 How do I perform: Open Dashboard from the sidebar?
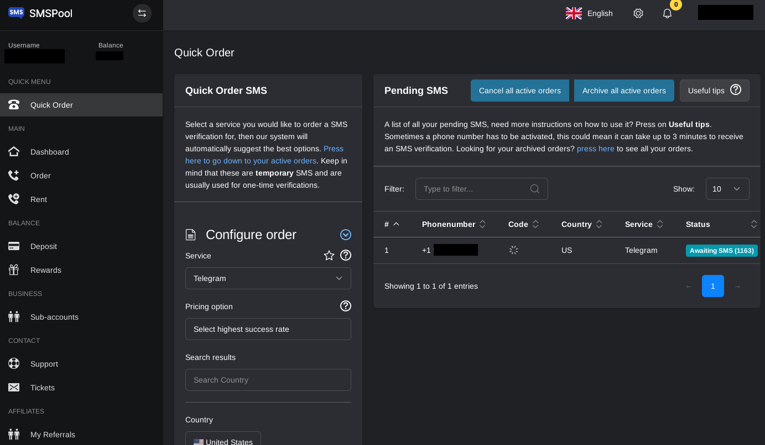49,152
